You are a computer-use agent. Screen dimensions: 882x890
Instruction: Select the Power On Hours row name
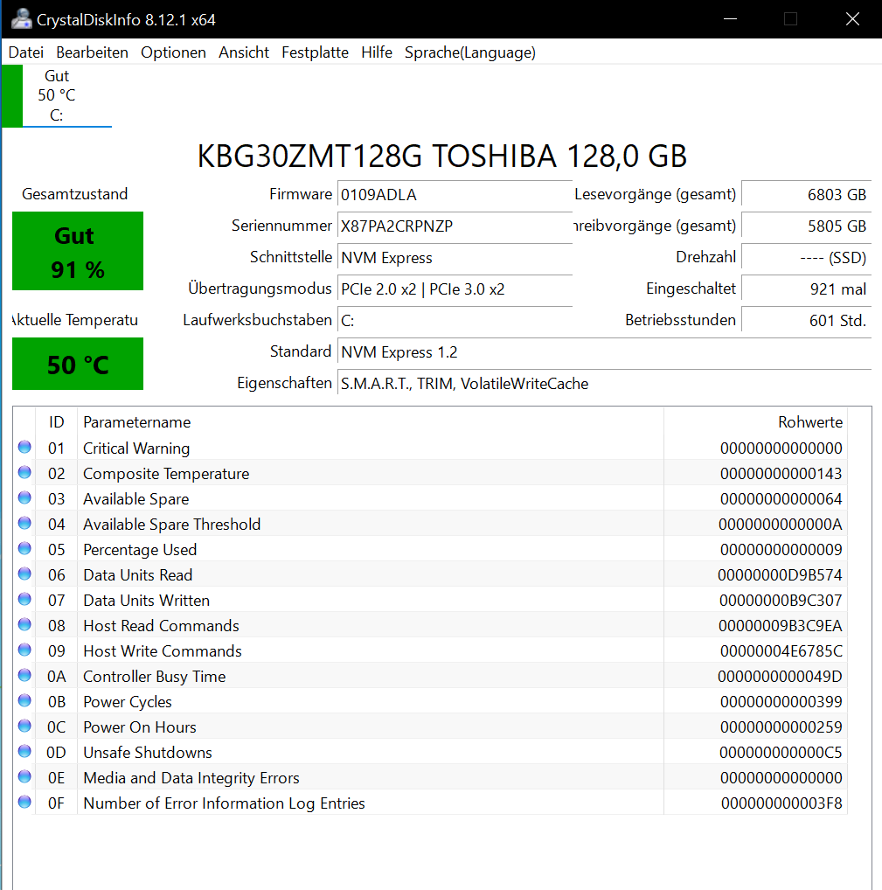140,727
